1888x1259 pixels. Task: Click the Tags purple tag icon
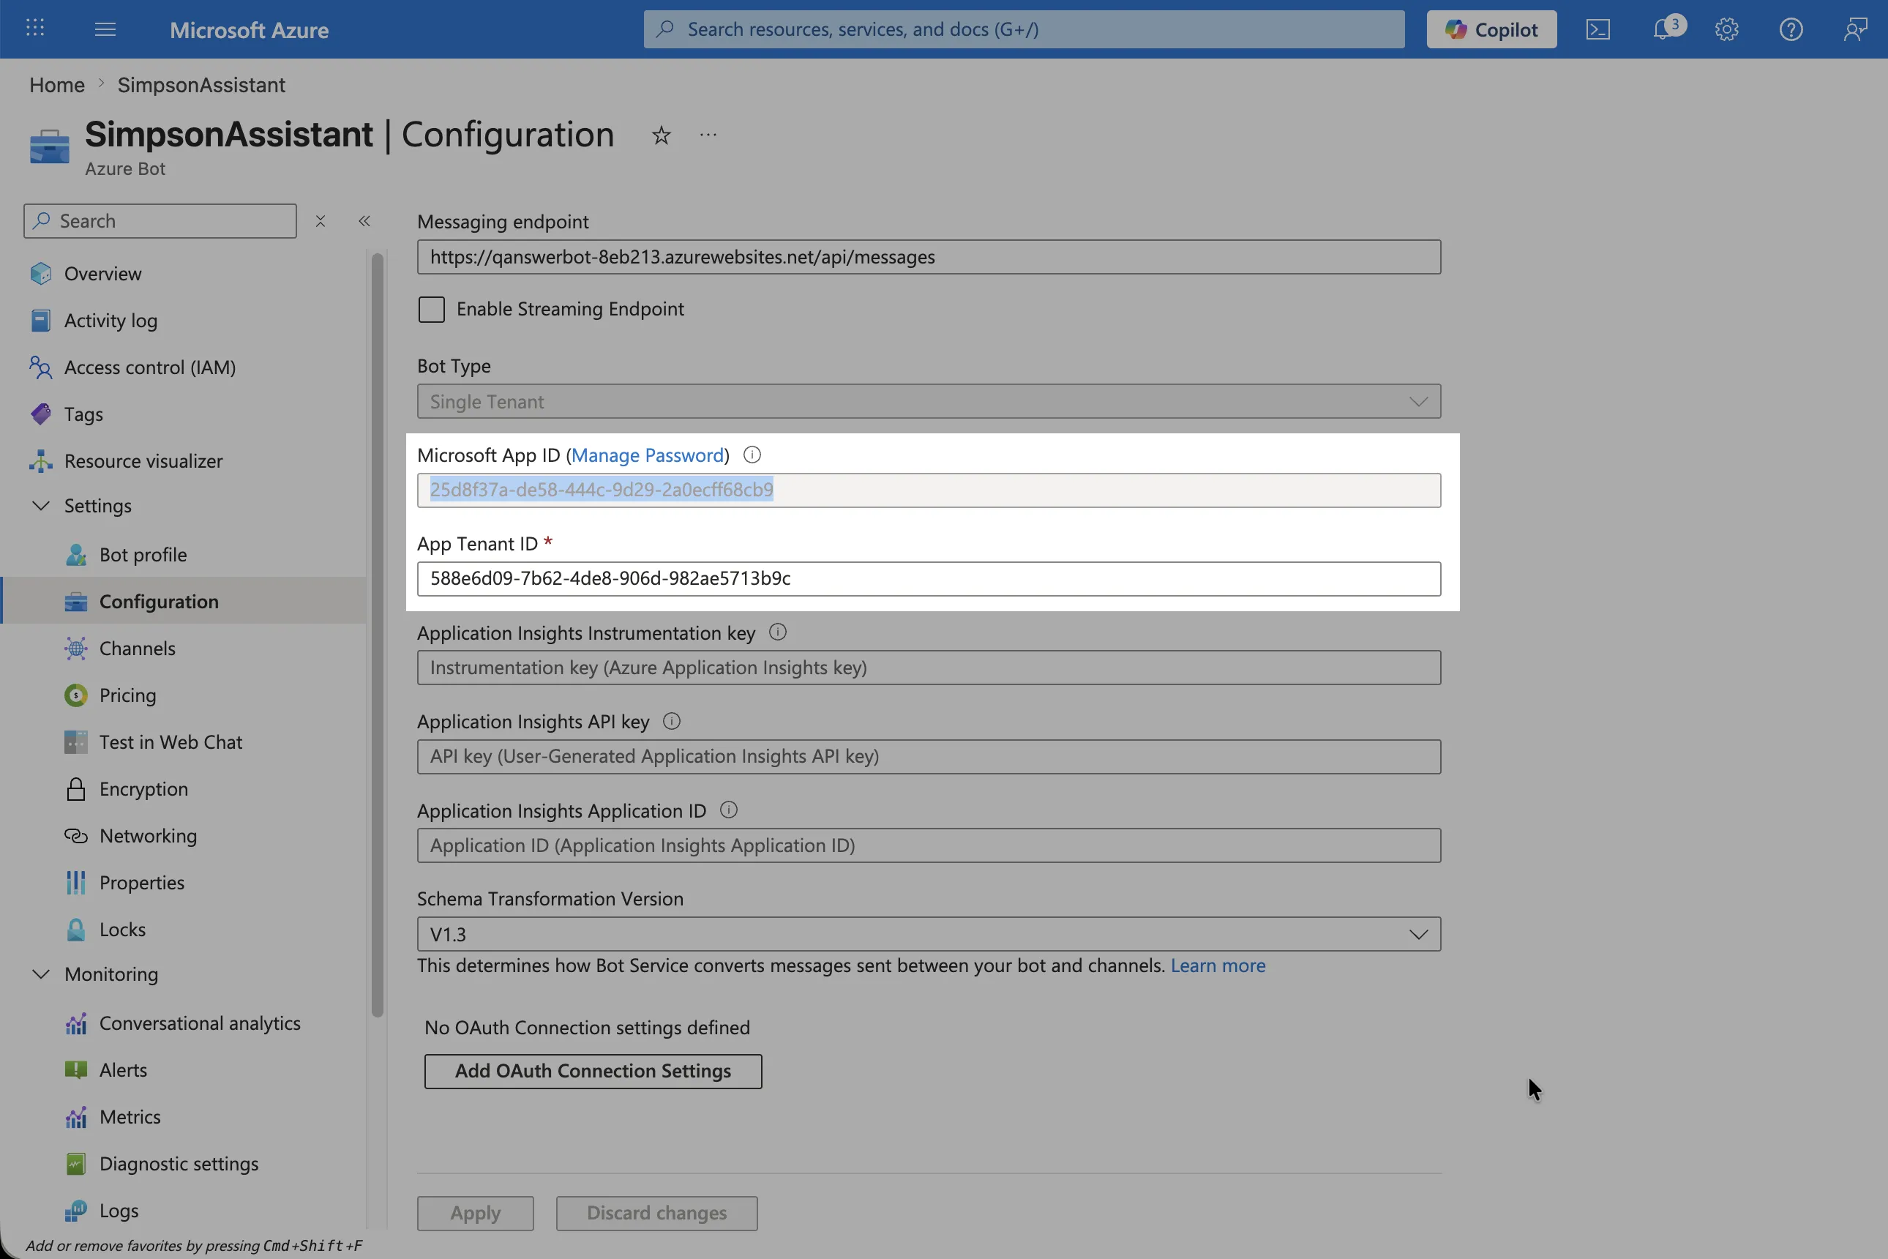coord(40,414)
